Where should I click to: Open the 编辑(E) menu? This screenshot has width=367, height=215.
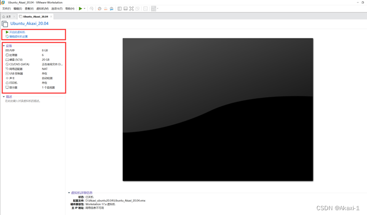(x=17, y=9)
